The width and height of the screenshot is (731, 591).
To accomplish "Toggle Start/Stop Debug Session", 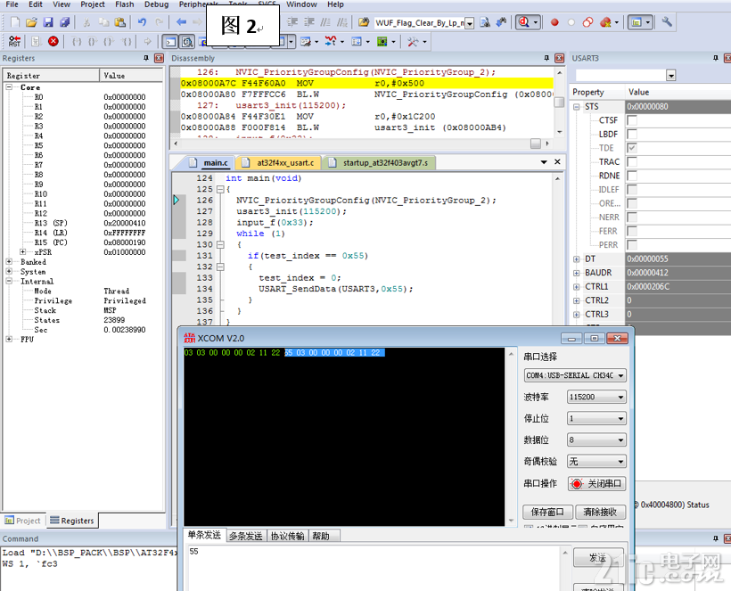I will (524, 22).
